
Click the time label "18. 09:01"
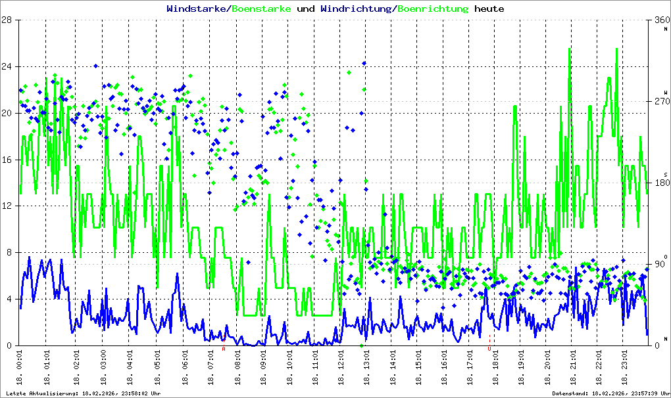(263, 368)
